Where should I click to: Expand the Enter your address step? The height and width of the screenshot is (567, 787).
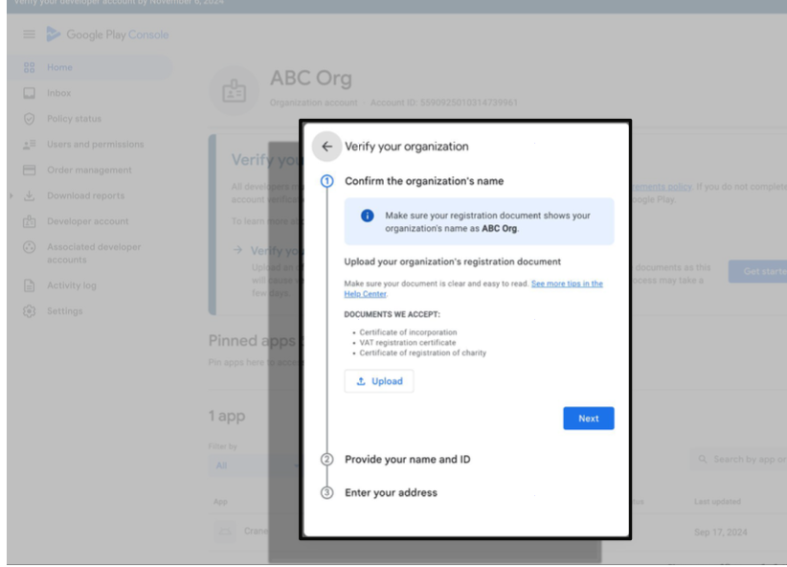click(x=391, y=492)
